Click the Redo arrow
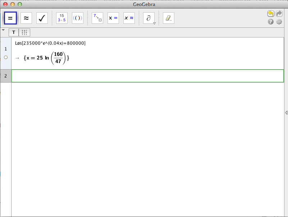This screenshot has width=288, height=217. pos(279,13)
